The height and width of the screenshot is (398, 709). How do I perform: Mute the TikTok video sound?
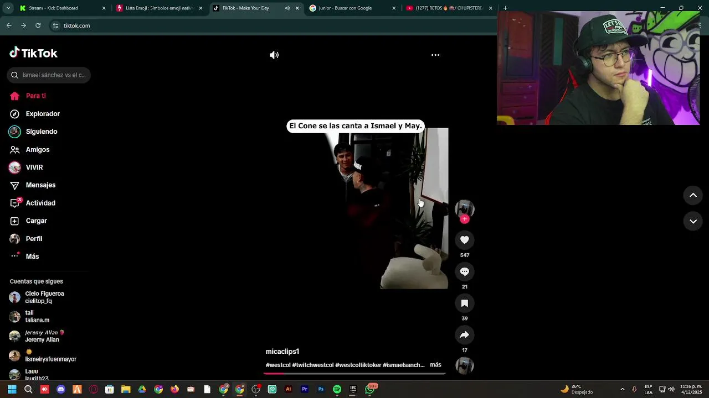point(274,55)
